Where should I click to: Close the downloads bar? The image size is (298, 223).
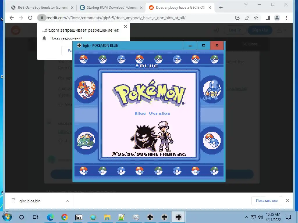(x=287, y=201)
